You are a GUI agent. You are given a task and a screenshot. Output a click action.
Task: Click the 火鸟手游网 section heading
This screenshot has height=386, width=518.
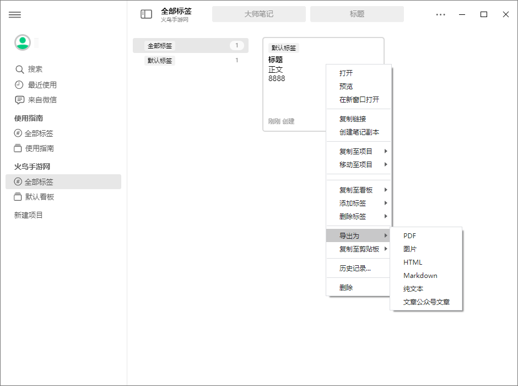[32, 167]
